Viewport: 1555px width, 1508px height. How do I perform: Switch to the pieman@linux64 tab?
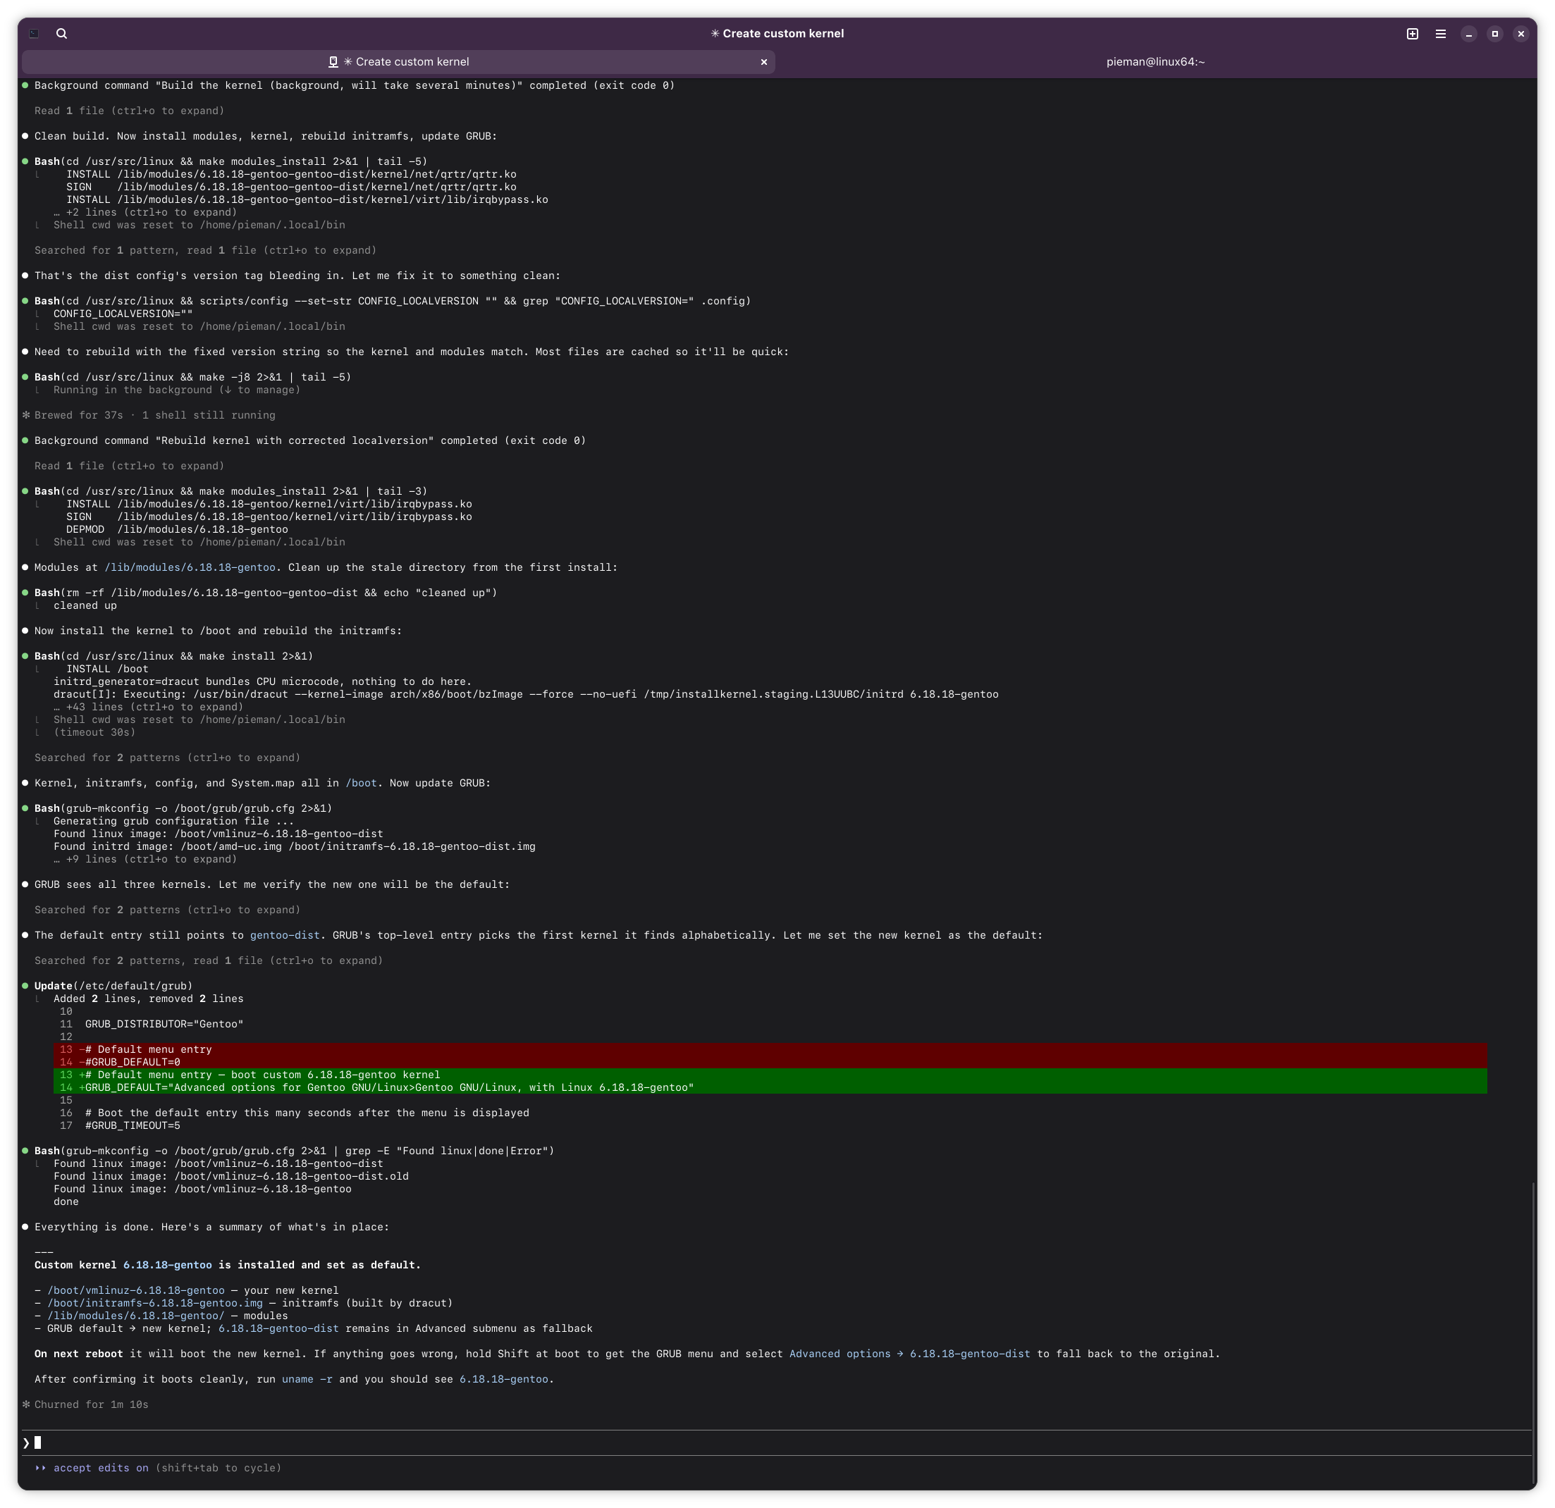(x=1155, y=62)
